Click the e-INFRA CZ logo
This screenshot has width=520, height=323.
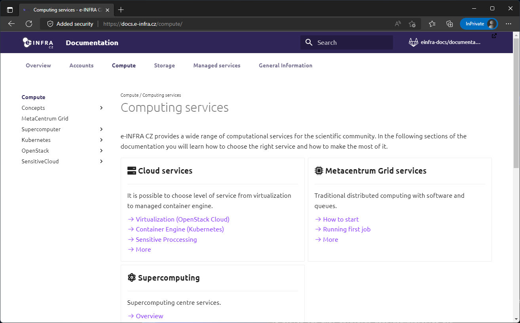[x=38, y=43]
